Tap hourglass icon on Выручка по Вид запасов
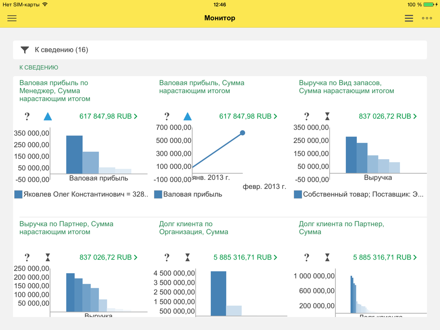440x330 pixels. tap(327, 117)
